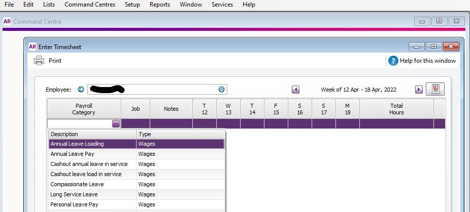This screenshot has width=470, height=212.
Task: Collapse the Payroll Category dropdown arrow
Action: [x=116, y=123]
